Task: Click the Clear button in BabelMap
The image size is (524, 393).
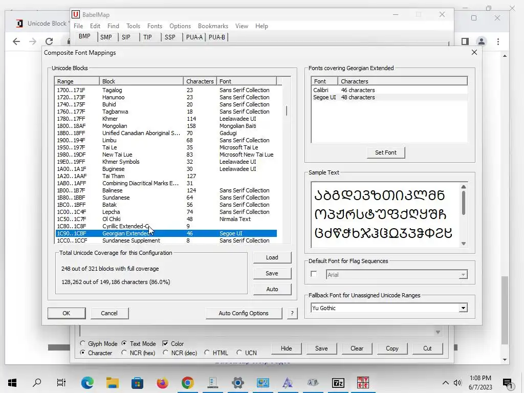Action: pyautogui.click(x=357, y=348)
